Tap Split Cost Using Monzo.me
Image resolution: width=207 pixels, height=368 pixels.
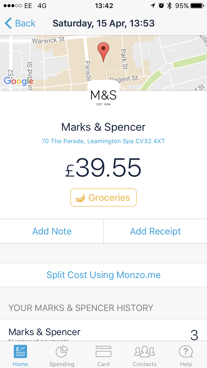coord(104,275)
